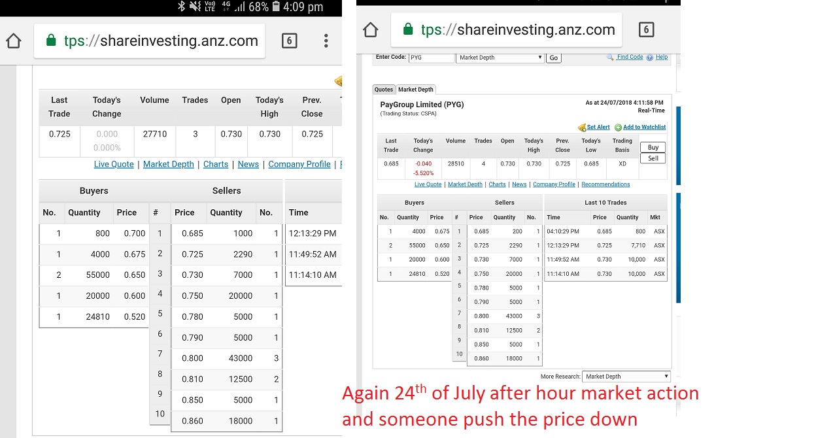The height and width of the screenshot is (438, 816).
Task: Click the 04:10:29 PM trade time
Action: click(x=563, y=231)
